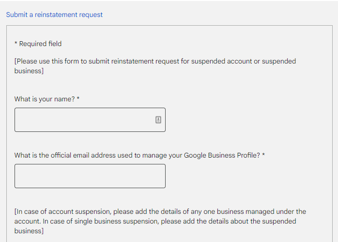
Task: Click the words 'suspended account' in the first instruction
Action: coord(221,61)
